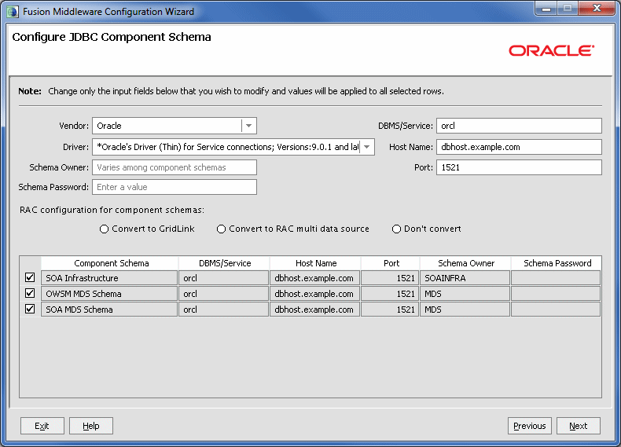Expand the Driver dropdown arrow
The image size is (621, 447).
click(367, 147)
